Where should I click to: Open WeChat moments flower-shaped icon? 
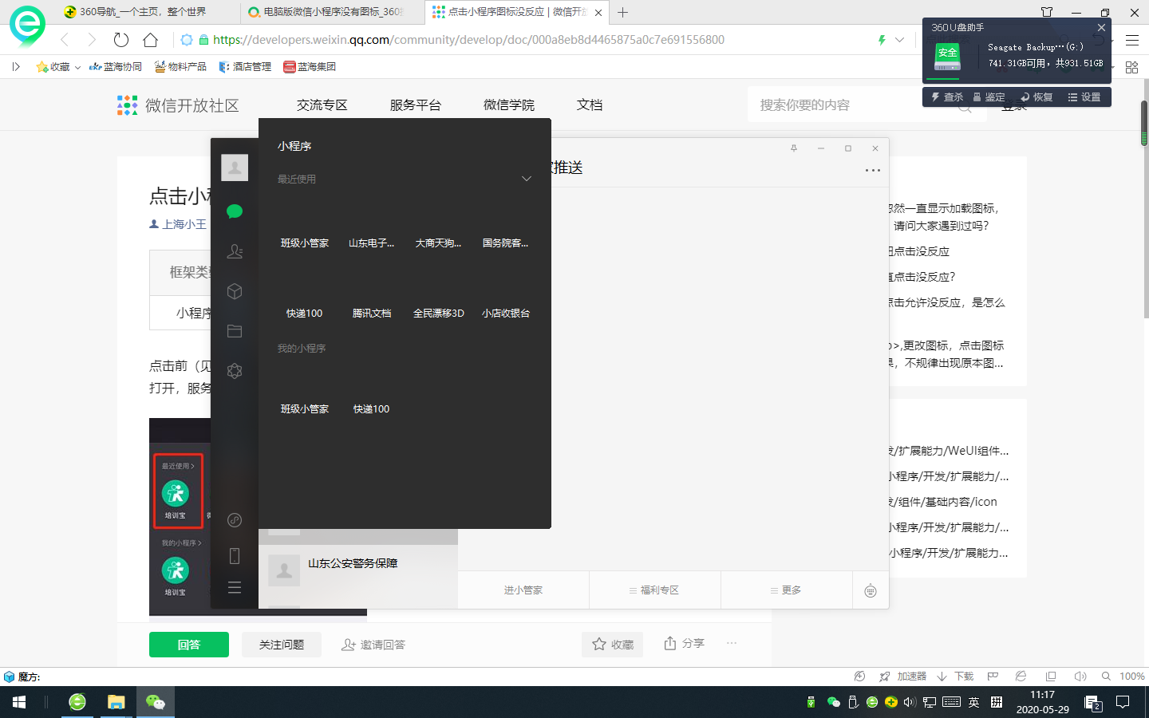[235, 371]
